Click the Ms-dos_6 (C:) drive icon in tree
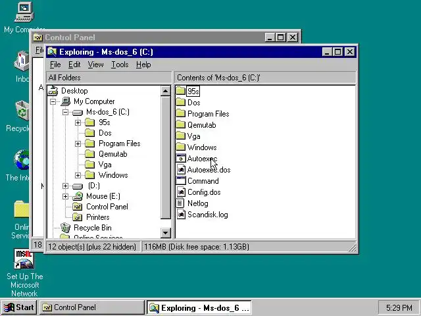Image resolution: width=421 pixels, height=316 pixels. 78,113
